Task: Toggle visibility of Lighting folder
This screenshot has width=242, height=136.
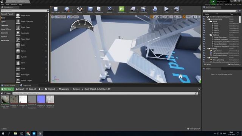Action: (x=204, y=49)
